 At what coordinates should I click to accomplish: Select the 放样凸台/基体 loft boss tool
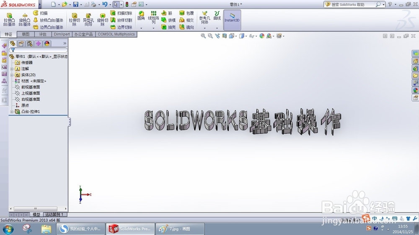pyautogui.click(x=48, y=20)
